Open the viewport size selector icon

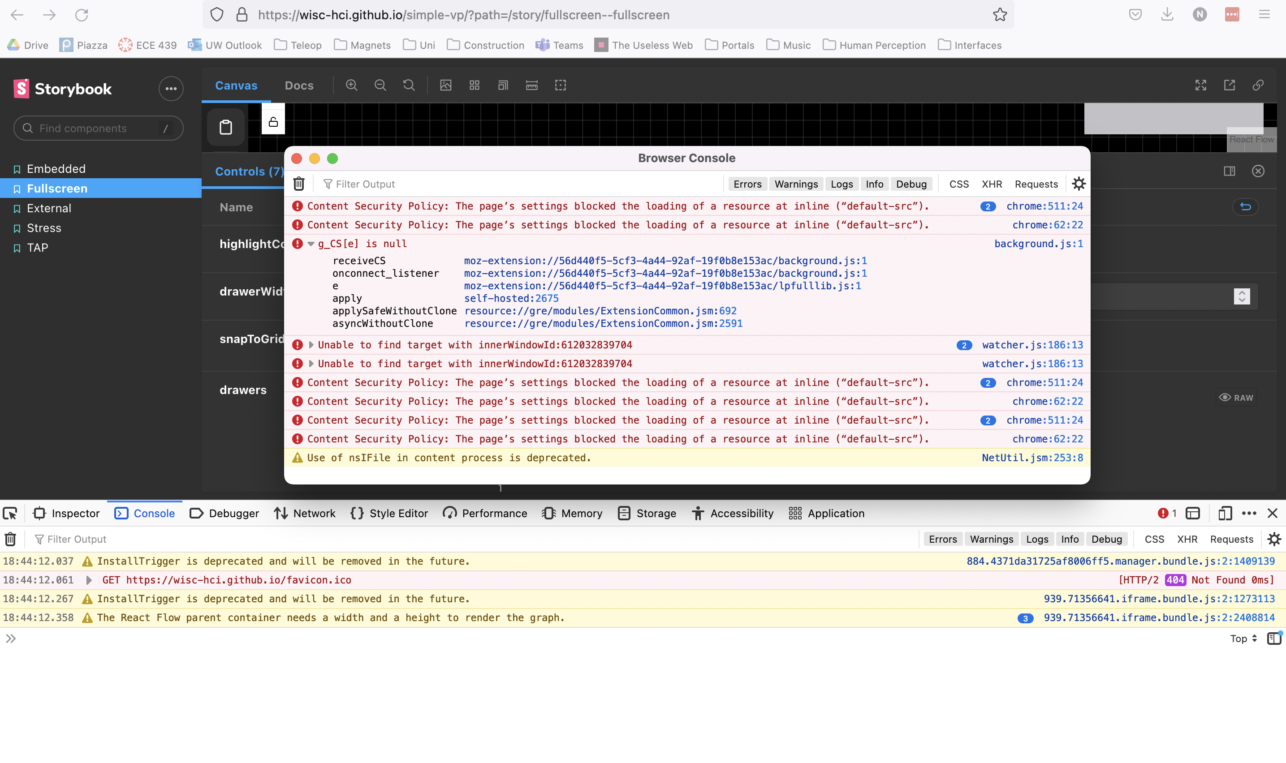[503, 86]
